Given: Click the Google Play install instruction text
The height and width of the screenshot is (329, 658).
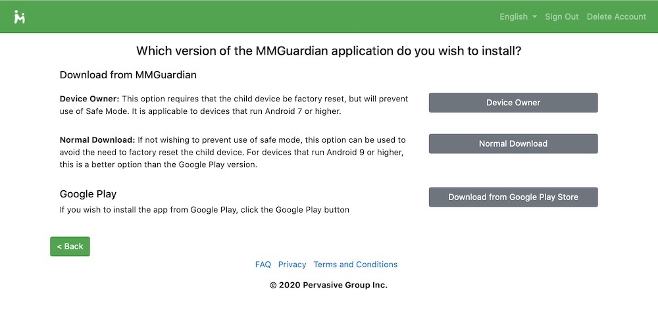Looking at the screenshot, I should click(204, 210).
